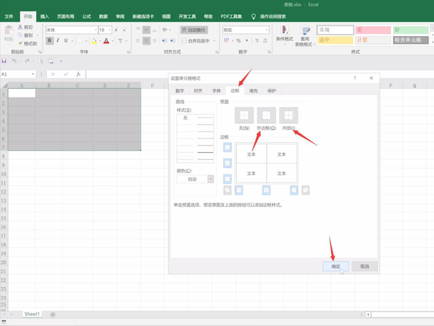Click the save icon in quick access

click(x=4, y=61)
